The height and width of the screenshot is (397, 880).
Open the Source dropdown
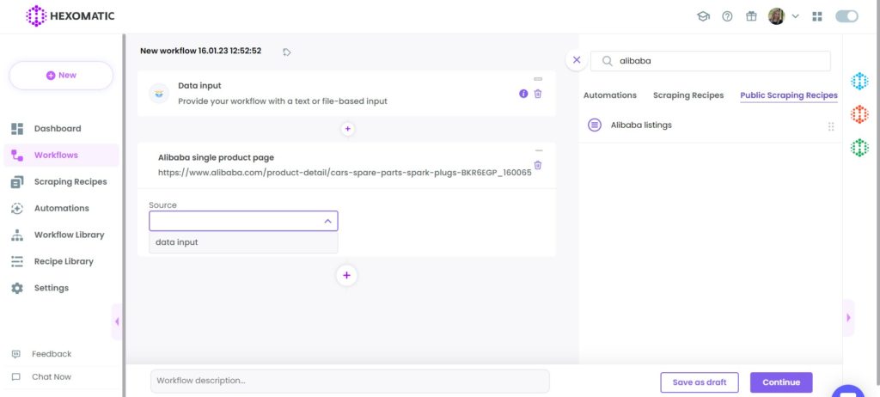(x=243, y=221)
